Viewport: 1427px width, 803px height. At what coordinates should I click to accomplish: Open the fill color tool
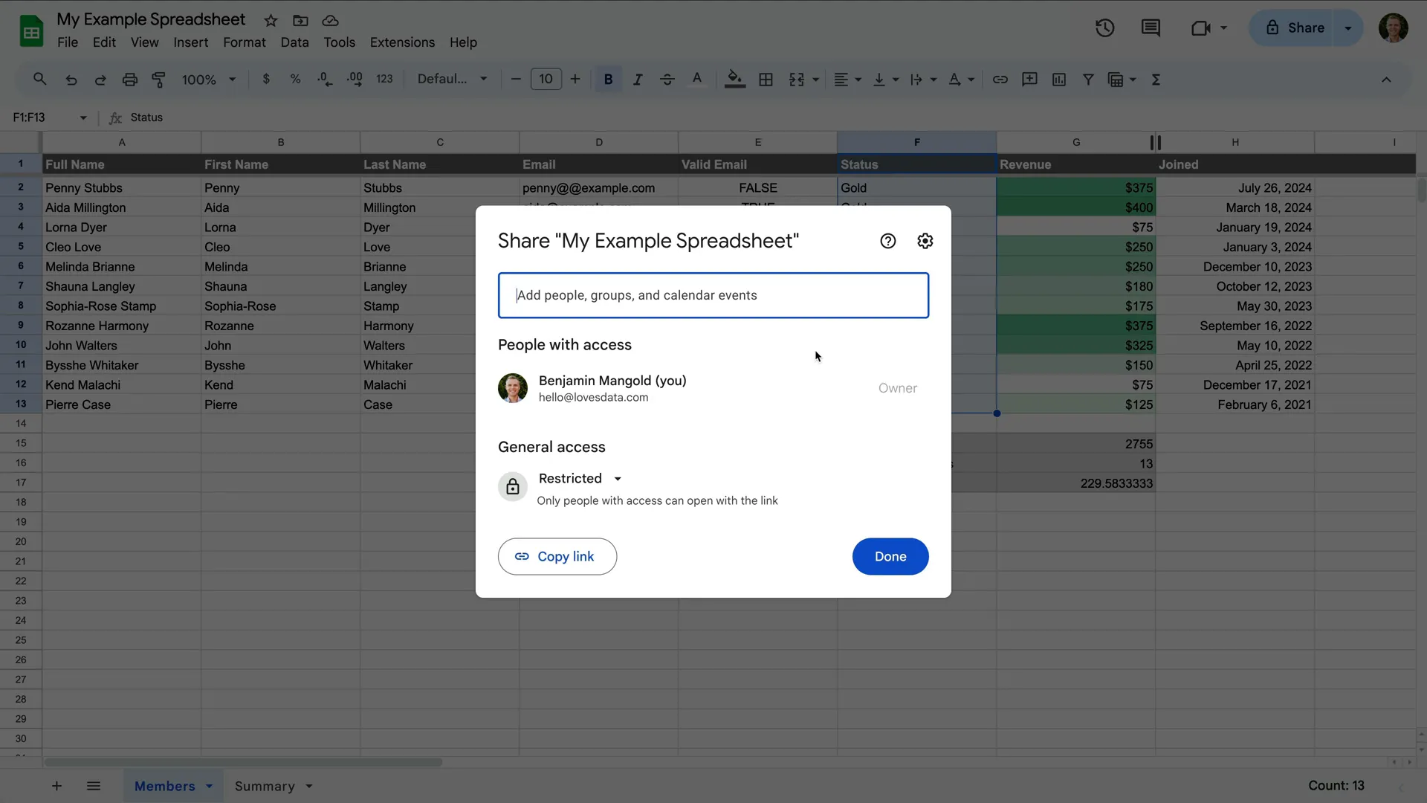[x=734, y=79]
